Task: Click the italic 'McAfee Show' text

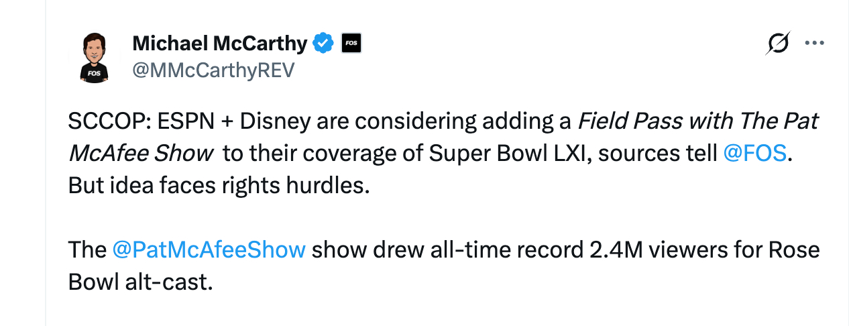Action: click(140, 153)
